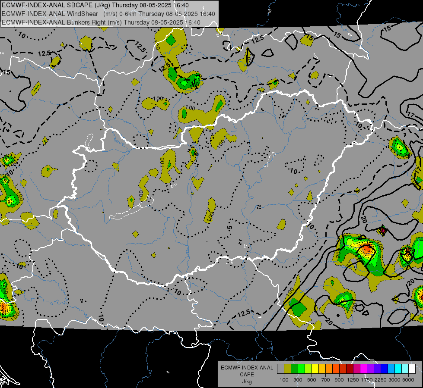Click the olive swatch in the CAPE legend
The image size is (423, 388).
287,369
